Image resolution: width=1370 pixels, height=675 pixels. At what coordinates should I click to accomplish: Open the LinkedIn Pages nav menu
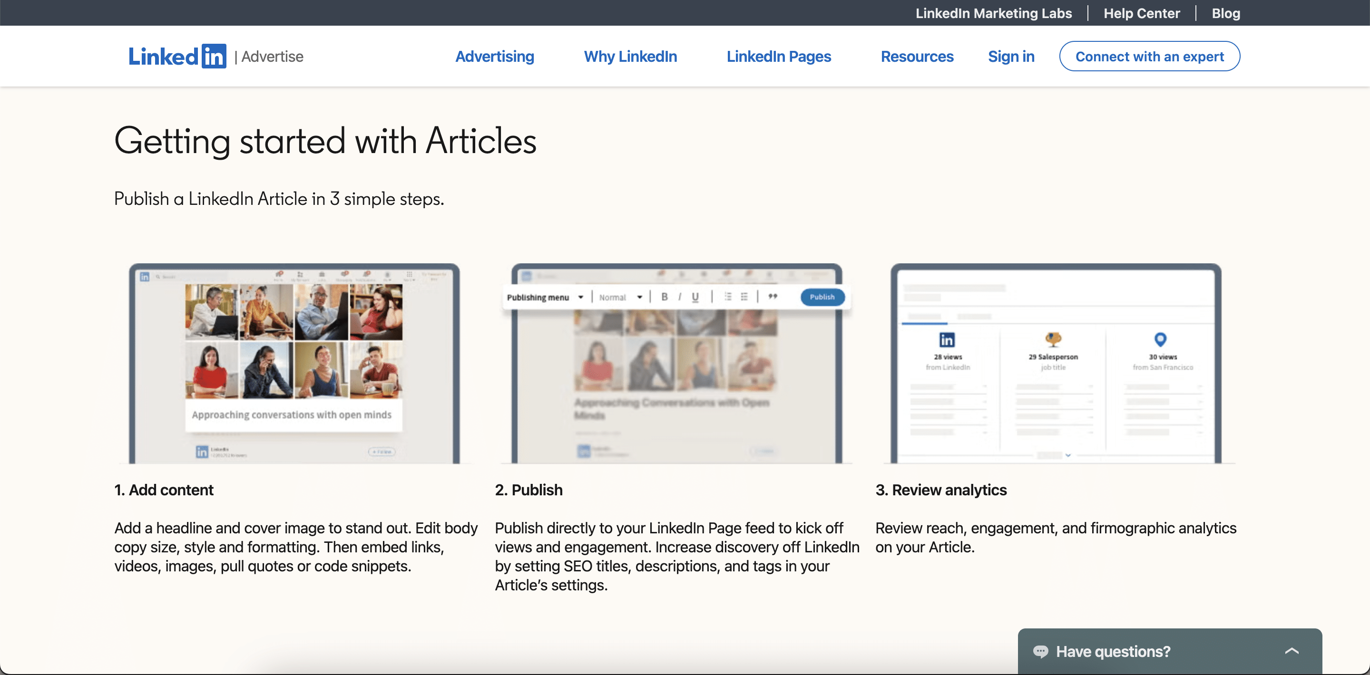779,57
